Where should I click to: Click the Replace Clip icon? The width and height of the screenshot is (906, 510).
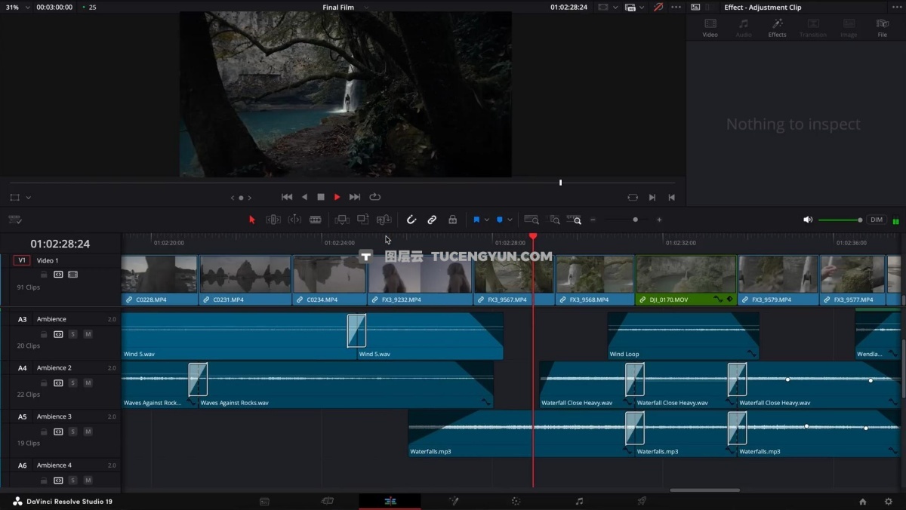pyautogui.click(x=384, y=220)
